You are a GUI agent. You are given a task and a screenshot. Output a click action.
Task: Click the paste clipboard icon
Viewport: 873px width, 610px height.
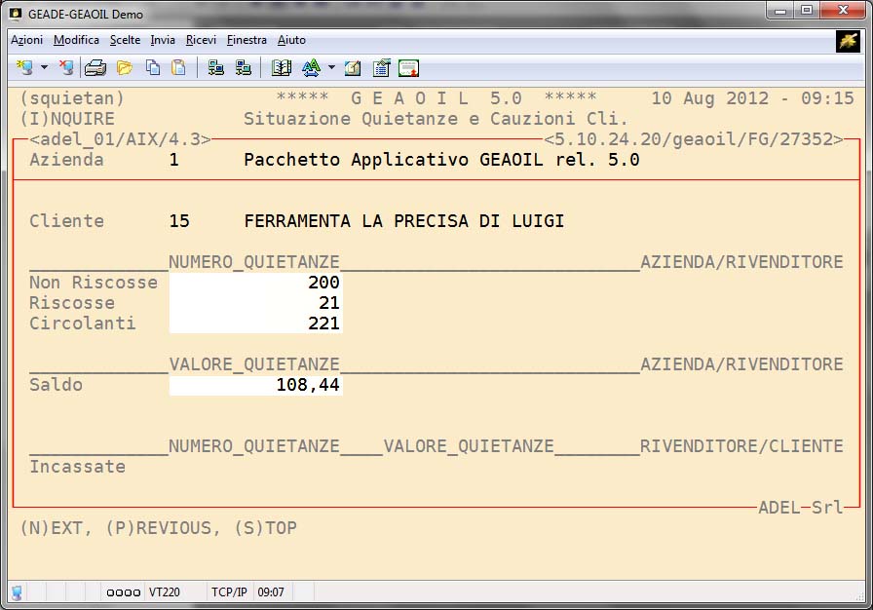[178, 68]
